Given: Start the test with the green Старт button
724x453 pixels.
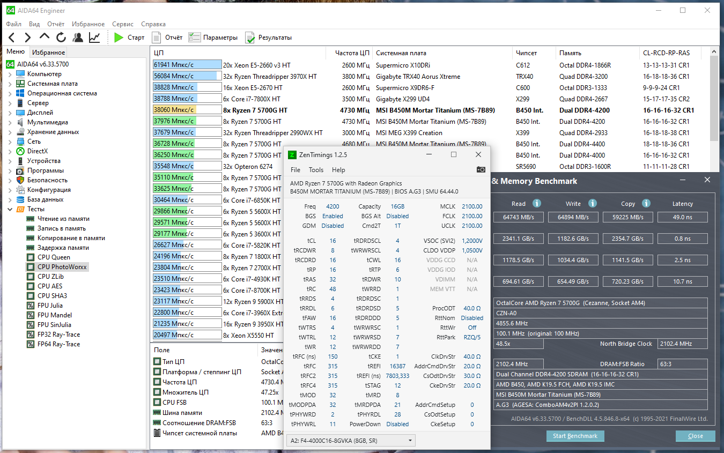Looking at the screenshot, I should point(129,38).
